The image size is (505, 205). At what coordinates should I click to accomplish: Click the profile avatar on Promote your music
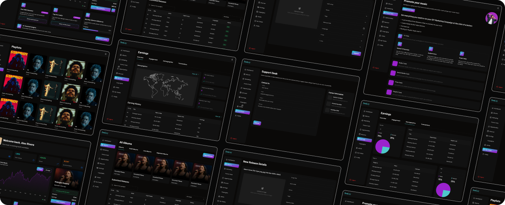491,18
